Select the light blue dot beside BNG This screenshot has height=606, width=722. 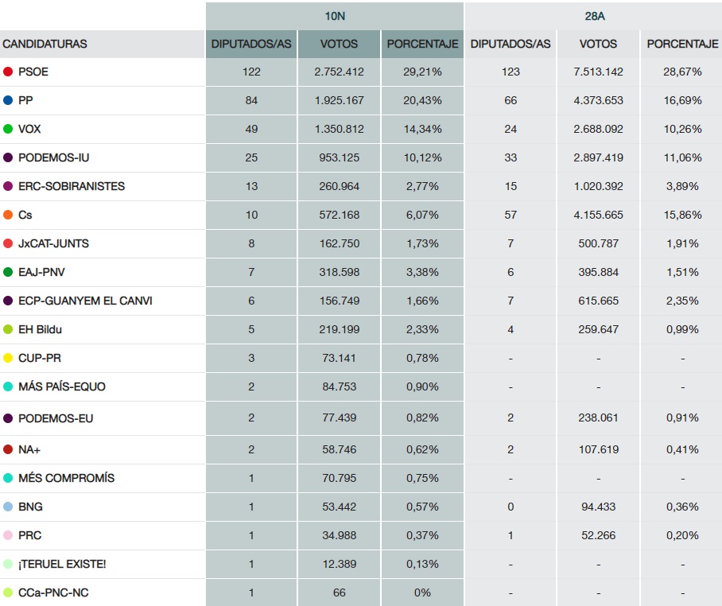[8, 507]
